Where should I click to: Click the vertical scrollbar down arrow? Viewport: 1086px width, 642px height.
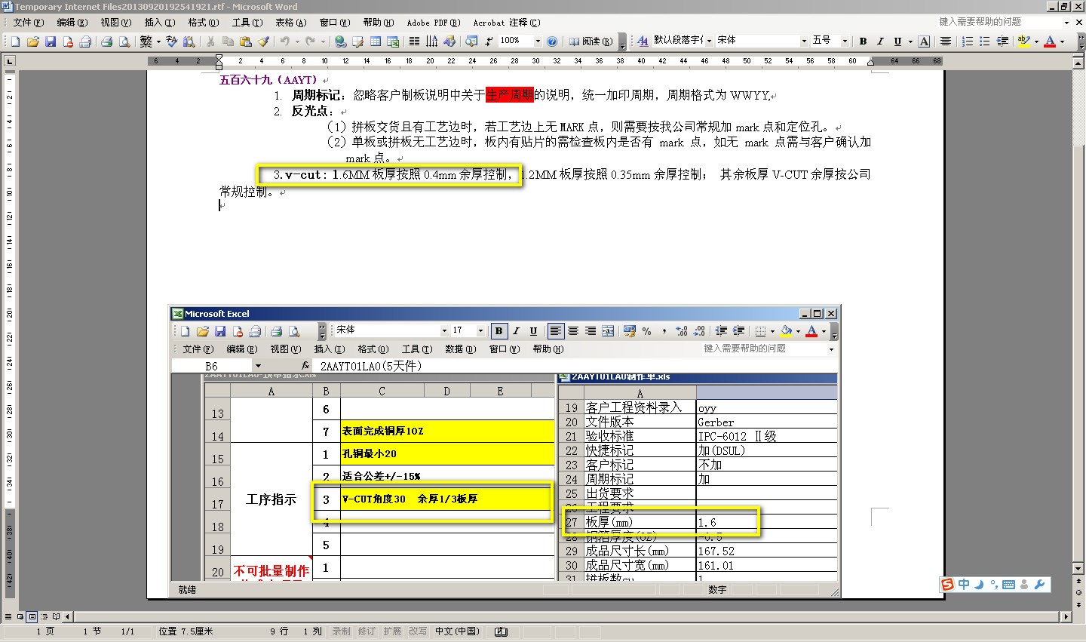coord(1078,569)
